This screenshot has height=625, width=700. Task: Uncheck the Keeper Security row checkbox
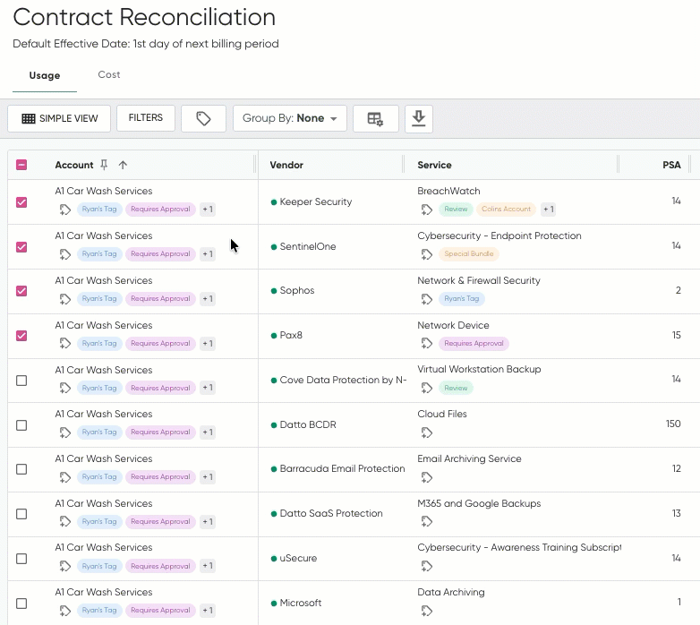coord(21,202)
